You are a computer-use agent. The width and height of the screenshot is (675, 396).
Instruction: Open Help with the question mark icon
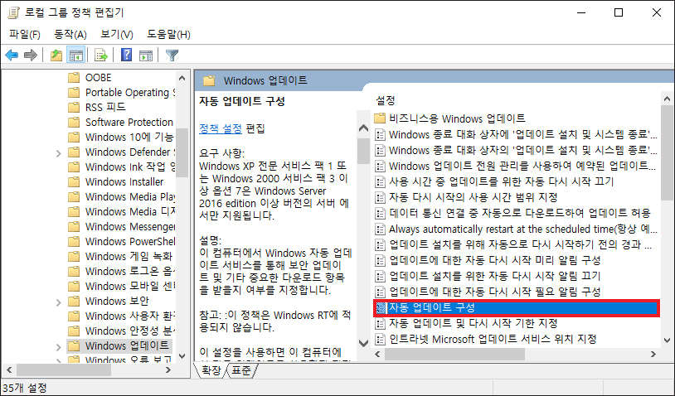pyautogui.click(x=126, y=55)
